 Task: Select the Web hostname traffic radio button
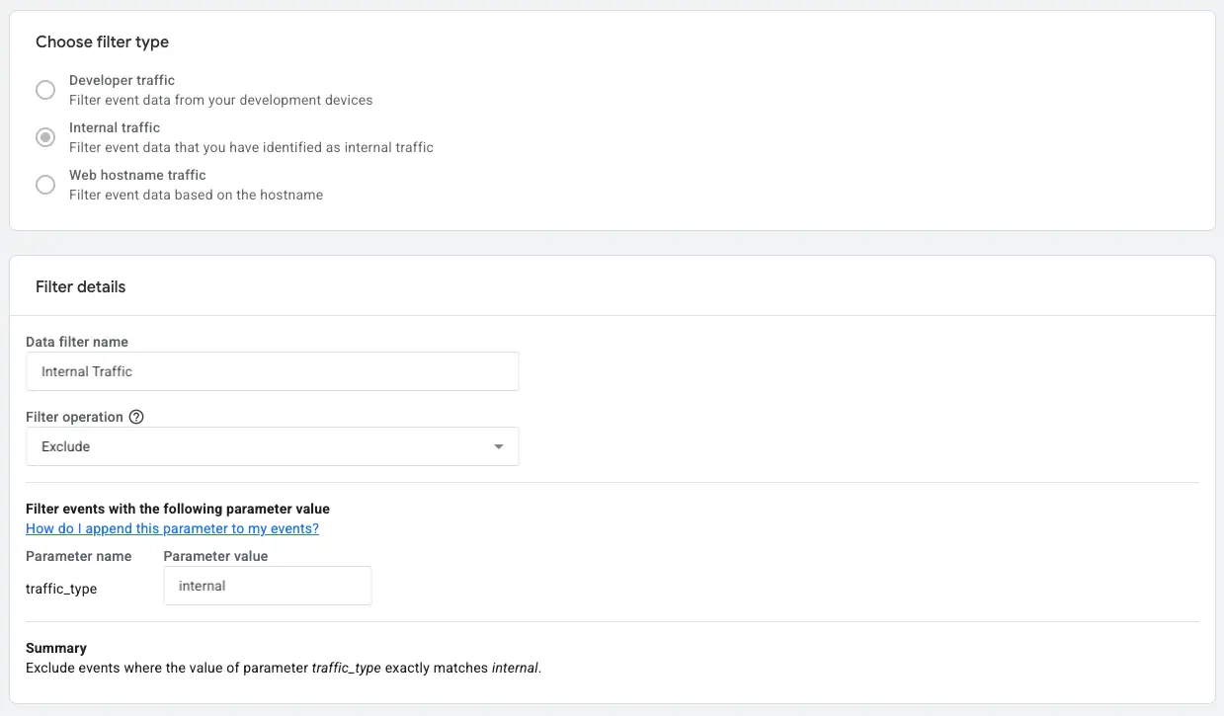[x=45, y=185]
